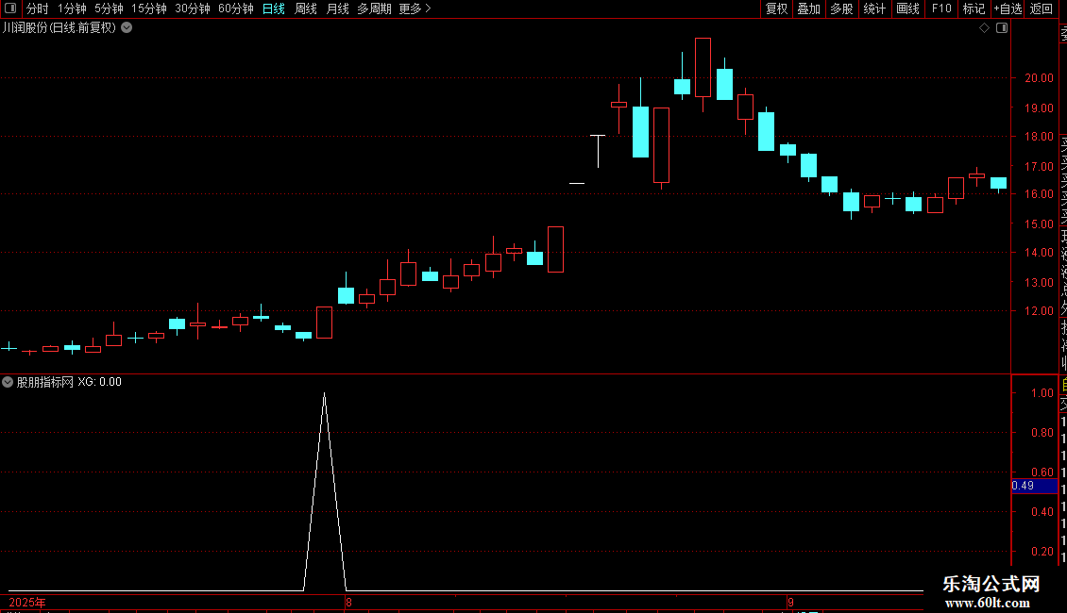Expand the 更多 periods menu
Screen dimensions: 1067x613
[x=415, y=8]
